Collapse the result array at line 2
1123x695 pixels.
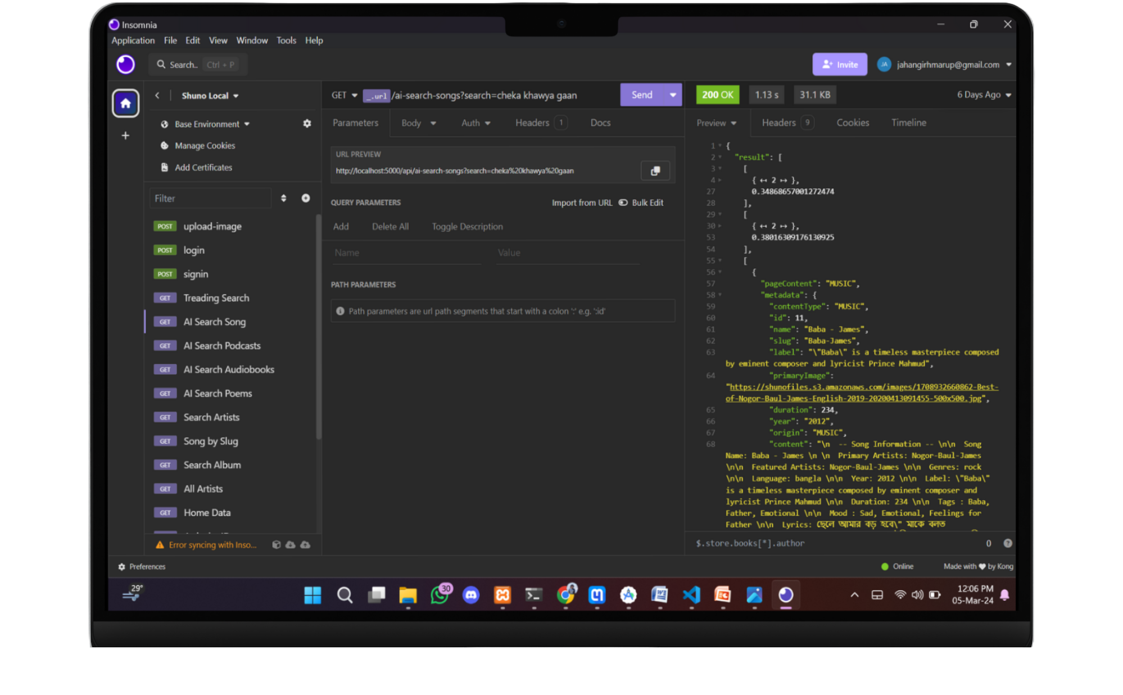click(720, 157)
